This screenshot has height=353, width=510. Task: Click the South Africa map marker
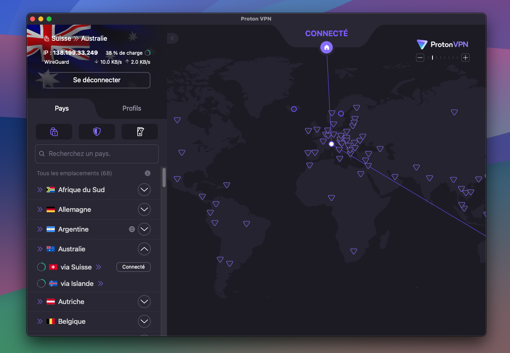click(354, 251)
